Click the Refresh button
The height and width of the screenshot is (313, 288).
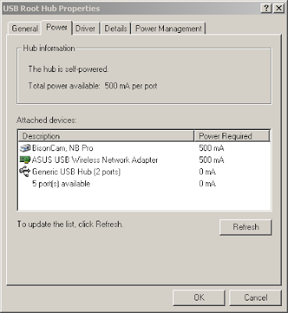pyautogui.click(x=246, y=227)
